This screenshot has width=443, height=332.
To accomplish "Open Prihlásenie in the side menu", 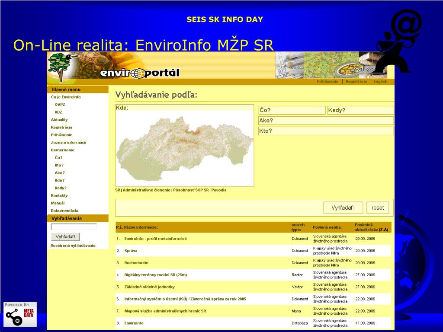I will [61, 135].
